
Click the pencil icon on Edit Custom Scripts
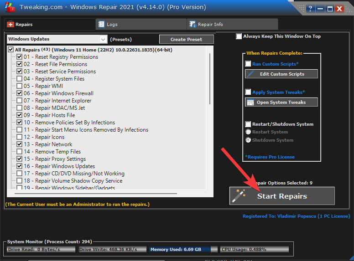tap(251, 74)
